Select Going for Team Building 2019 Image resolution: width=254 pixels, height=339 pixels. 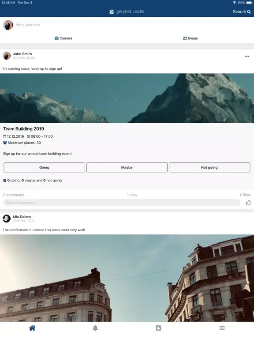tap(44, 167)
